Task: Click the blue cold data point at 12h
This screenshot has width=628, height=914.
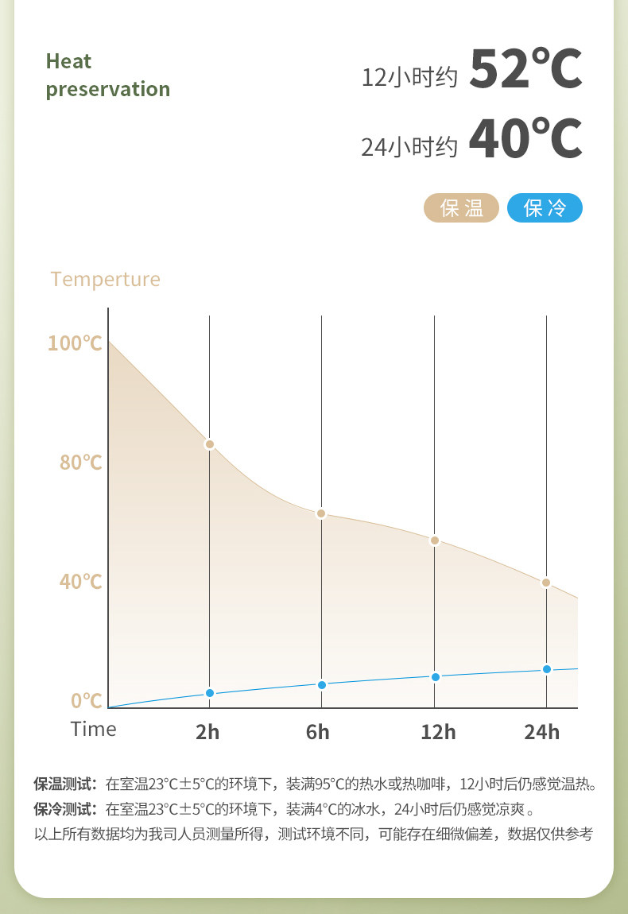Action: coord(435,677)
